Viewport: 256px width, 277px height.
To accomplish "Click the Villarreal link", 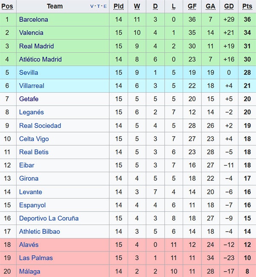I will tap(32, 85).
